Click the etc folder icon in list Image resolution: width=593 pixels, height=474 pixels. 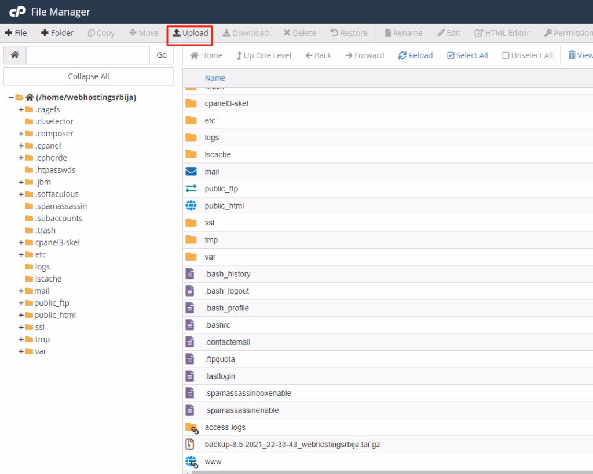[191, 120]
